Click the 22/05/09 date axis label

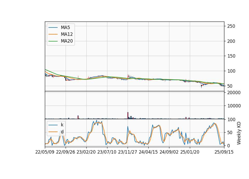[45, 152]
